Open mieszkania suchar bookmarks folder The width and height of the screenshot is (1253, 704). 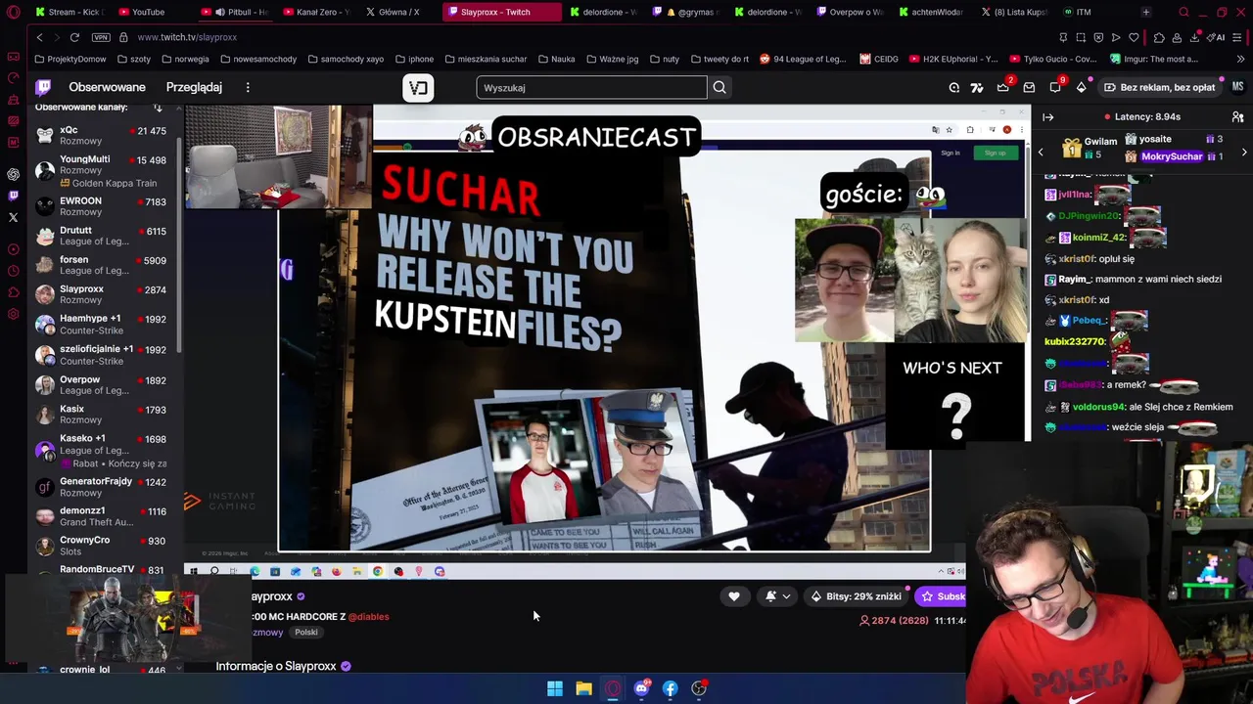click(486, 59)
